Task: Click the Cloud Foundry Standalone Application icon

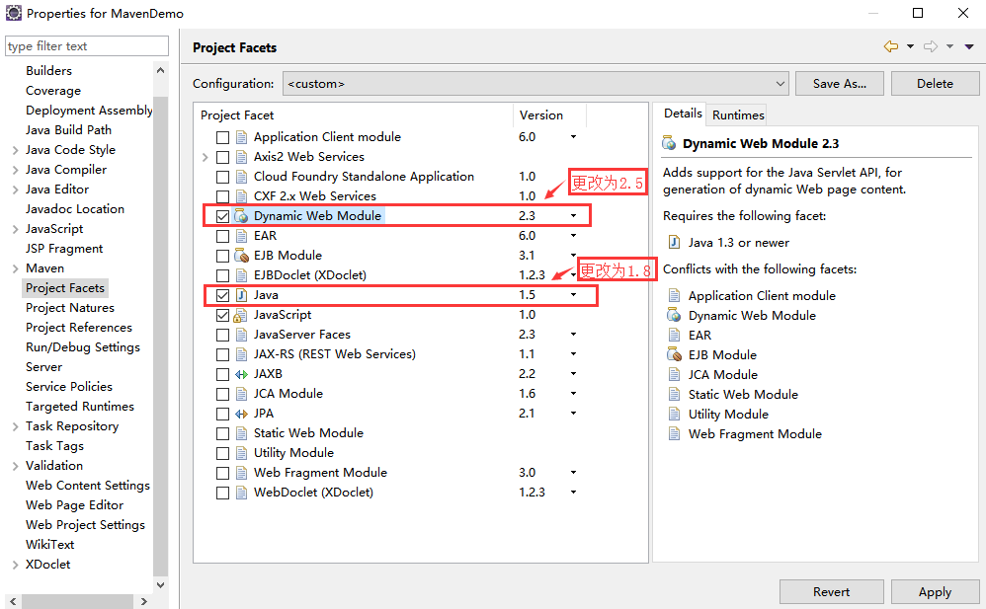Action: 241,177
